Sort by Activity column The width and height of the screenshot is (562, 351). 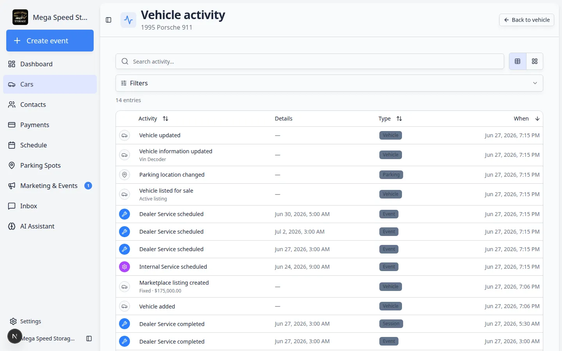pyautogui.click(x=153, y=119)
